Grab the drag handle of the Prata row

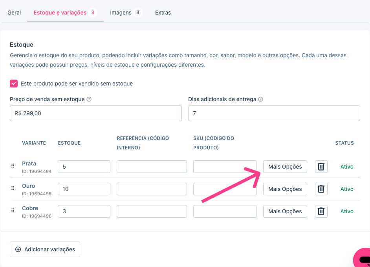click(x=13, y=166)
